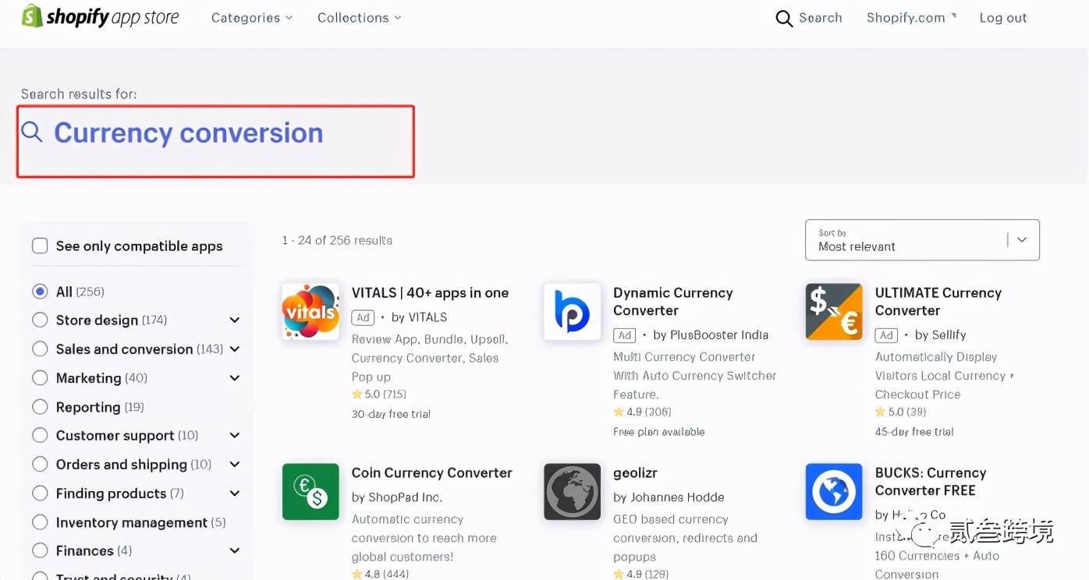The height and width of the screenshot is (580, 1089).
Task: Click 'by ShopPad Inc.' developer text
Action: 397,497
